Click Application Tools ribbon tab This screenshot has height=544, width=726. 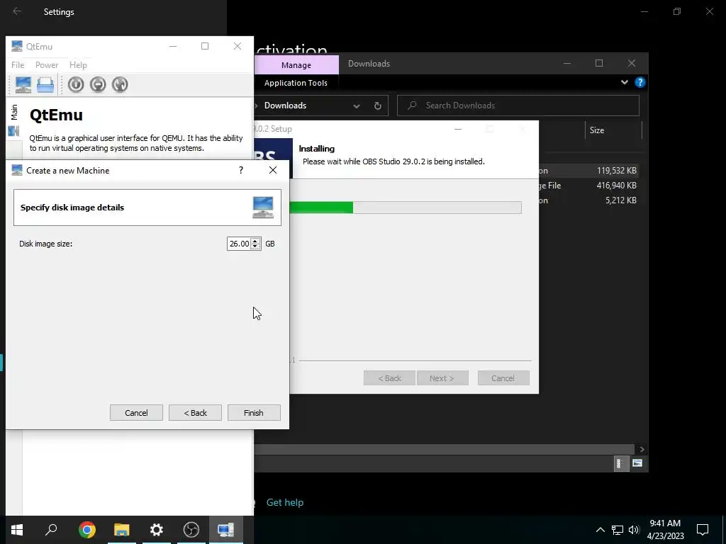[296, 83]
